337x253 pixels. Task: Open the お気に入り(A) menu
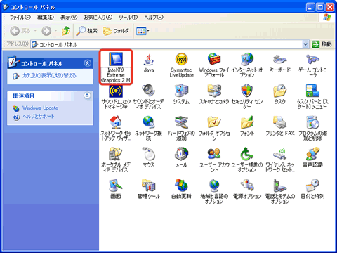point(98,18)
